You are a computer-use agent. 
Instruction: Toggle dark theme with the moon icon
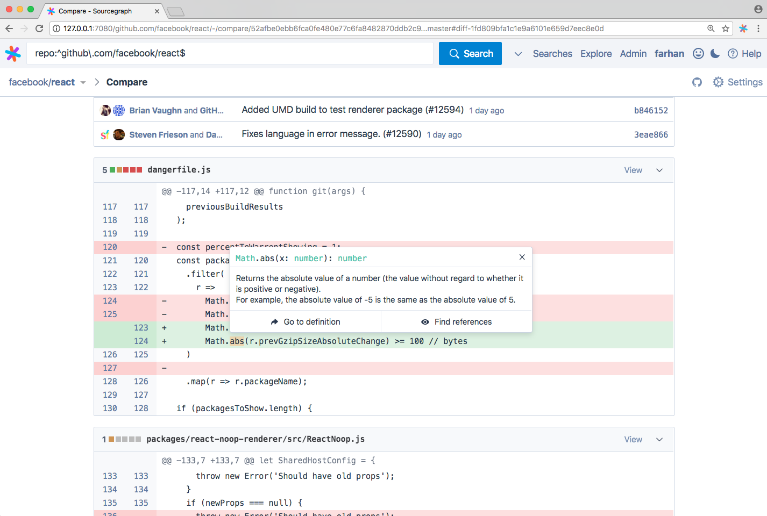coord(715,53)
